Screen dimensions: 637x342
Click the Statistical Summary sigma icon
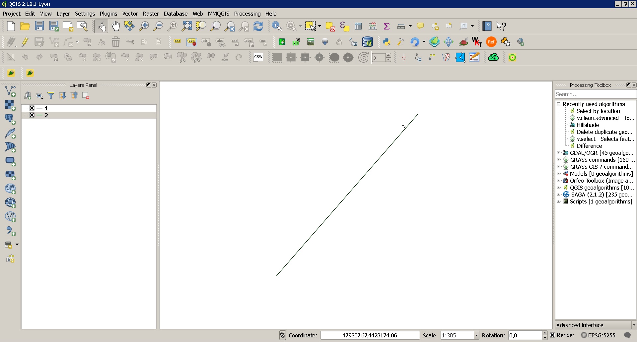[x=387, y=26]
